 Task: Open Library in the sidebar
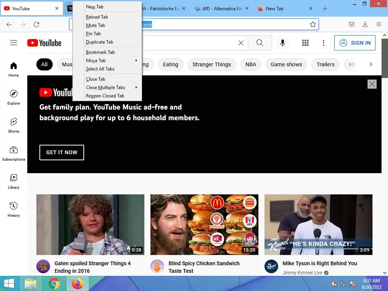(x=14, y=181)
